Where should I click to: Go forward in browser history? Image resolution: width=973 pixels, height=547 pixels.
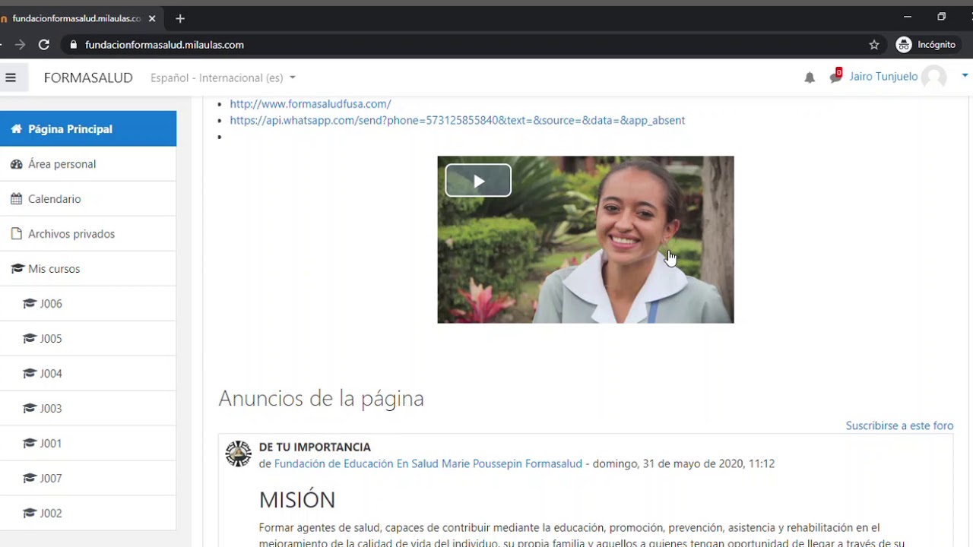click(x=20, y=45)
